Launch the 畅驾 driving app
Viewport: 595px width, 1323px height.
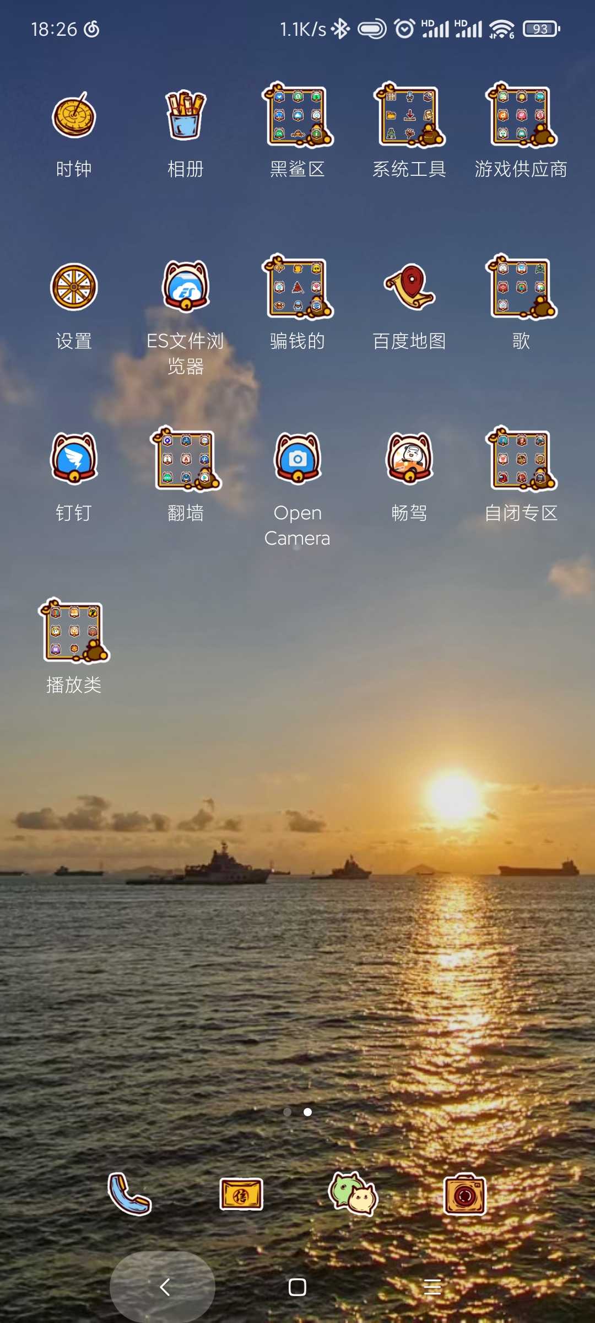pyautogui.click(x=409, y=459)
